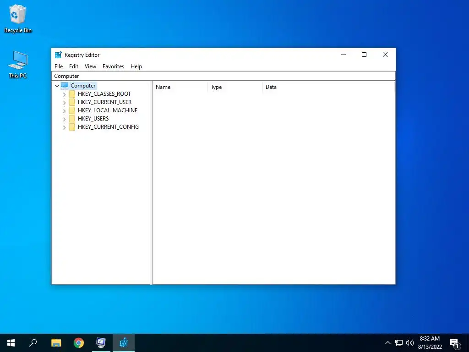Open the View menu
The height and width of the screenshot is (352, 469).
90,66
